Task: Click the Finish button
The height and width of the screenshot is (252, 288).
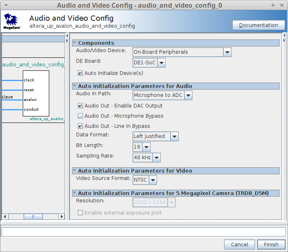Action: [271, 245]
